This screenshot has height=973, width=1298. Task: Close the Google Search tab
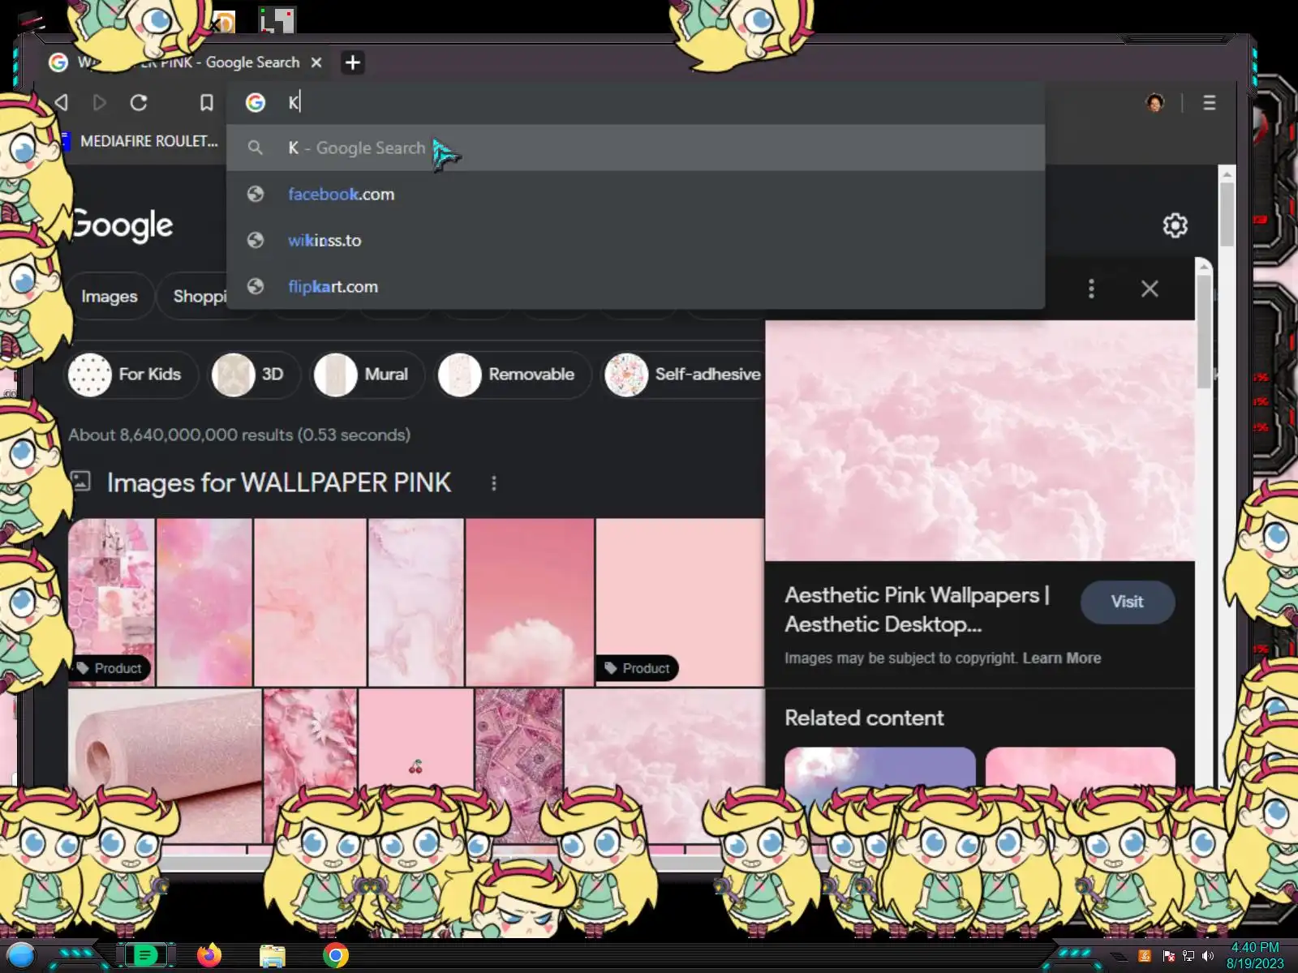316,62
